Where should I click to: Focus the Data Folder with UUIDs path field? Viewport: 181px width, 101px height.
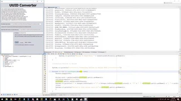30,30
